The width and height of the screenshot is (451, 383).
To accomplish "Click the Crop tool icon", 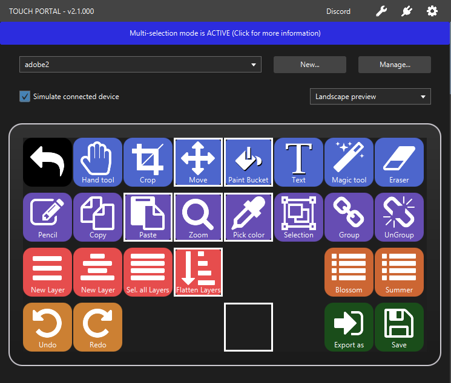I will click(x=148, y=162).
